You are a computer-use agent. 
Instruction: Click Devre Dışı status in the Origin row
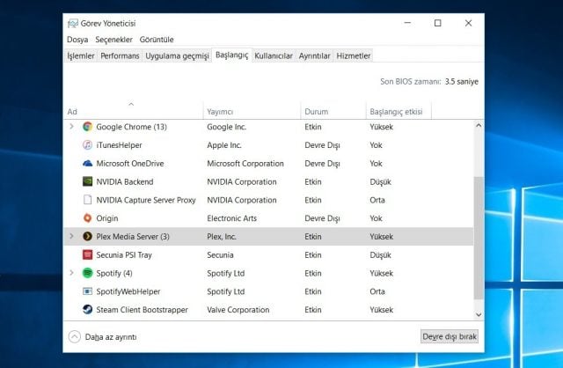coord(322,218)
